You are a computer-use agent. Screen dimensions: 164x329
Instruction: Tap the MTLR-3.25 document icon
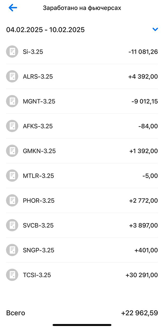tap(12, 176)
